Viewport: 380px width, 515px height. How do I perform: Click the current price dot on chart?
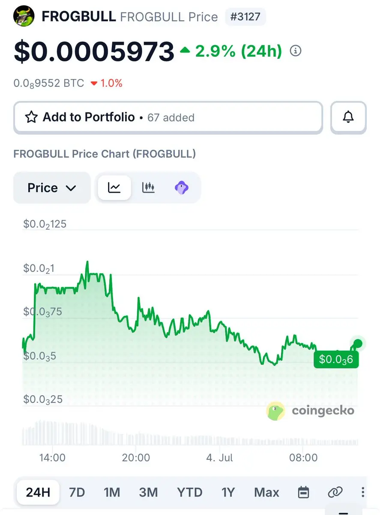358,343
